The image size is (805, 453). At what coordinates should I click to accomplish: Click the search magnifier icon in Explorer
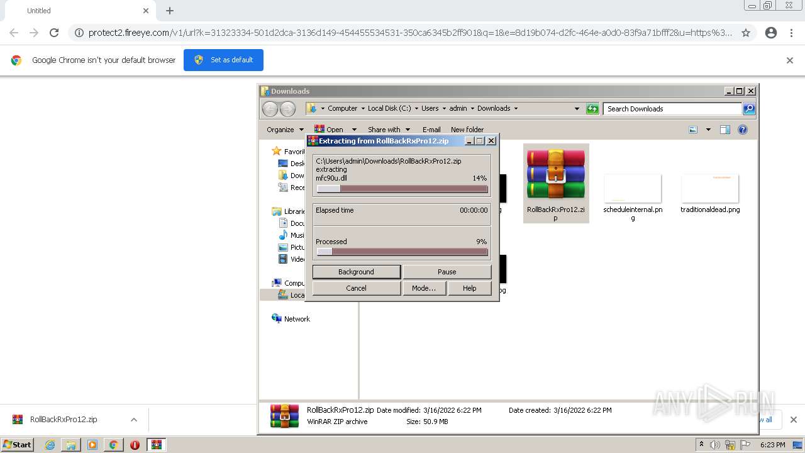click(748, 109)
